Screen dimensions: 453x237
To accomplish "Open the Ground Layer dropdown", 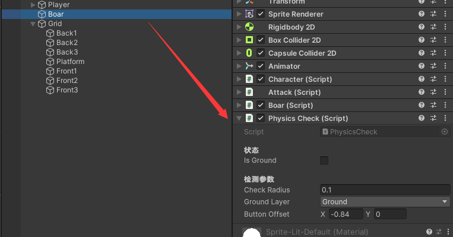I will pyautogui.click(x=385, y=202).
